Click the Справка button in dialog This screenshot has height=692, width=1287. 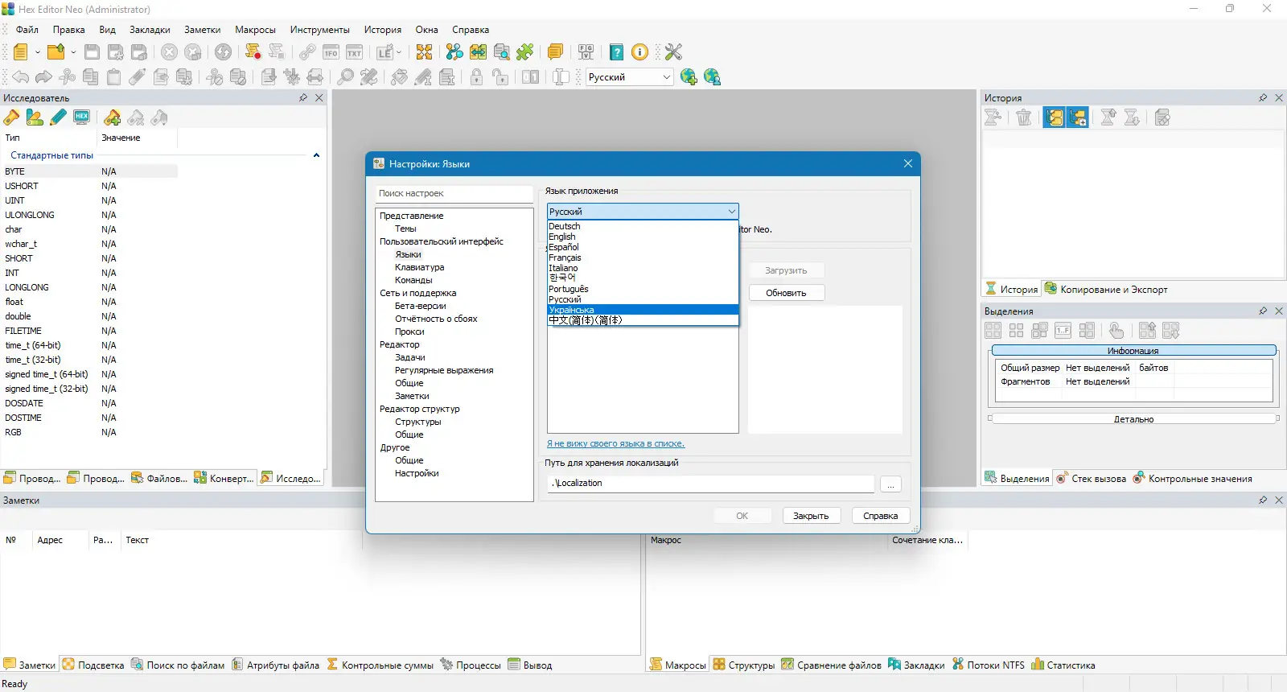click(x=880, y=516)
